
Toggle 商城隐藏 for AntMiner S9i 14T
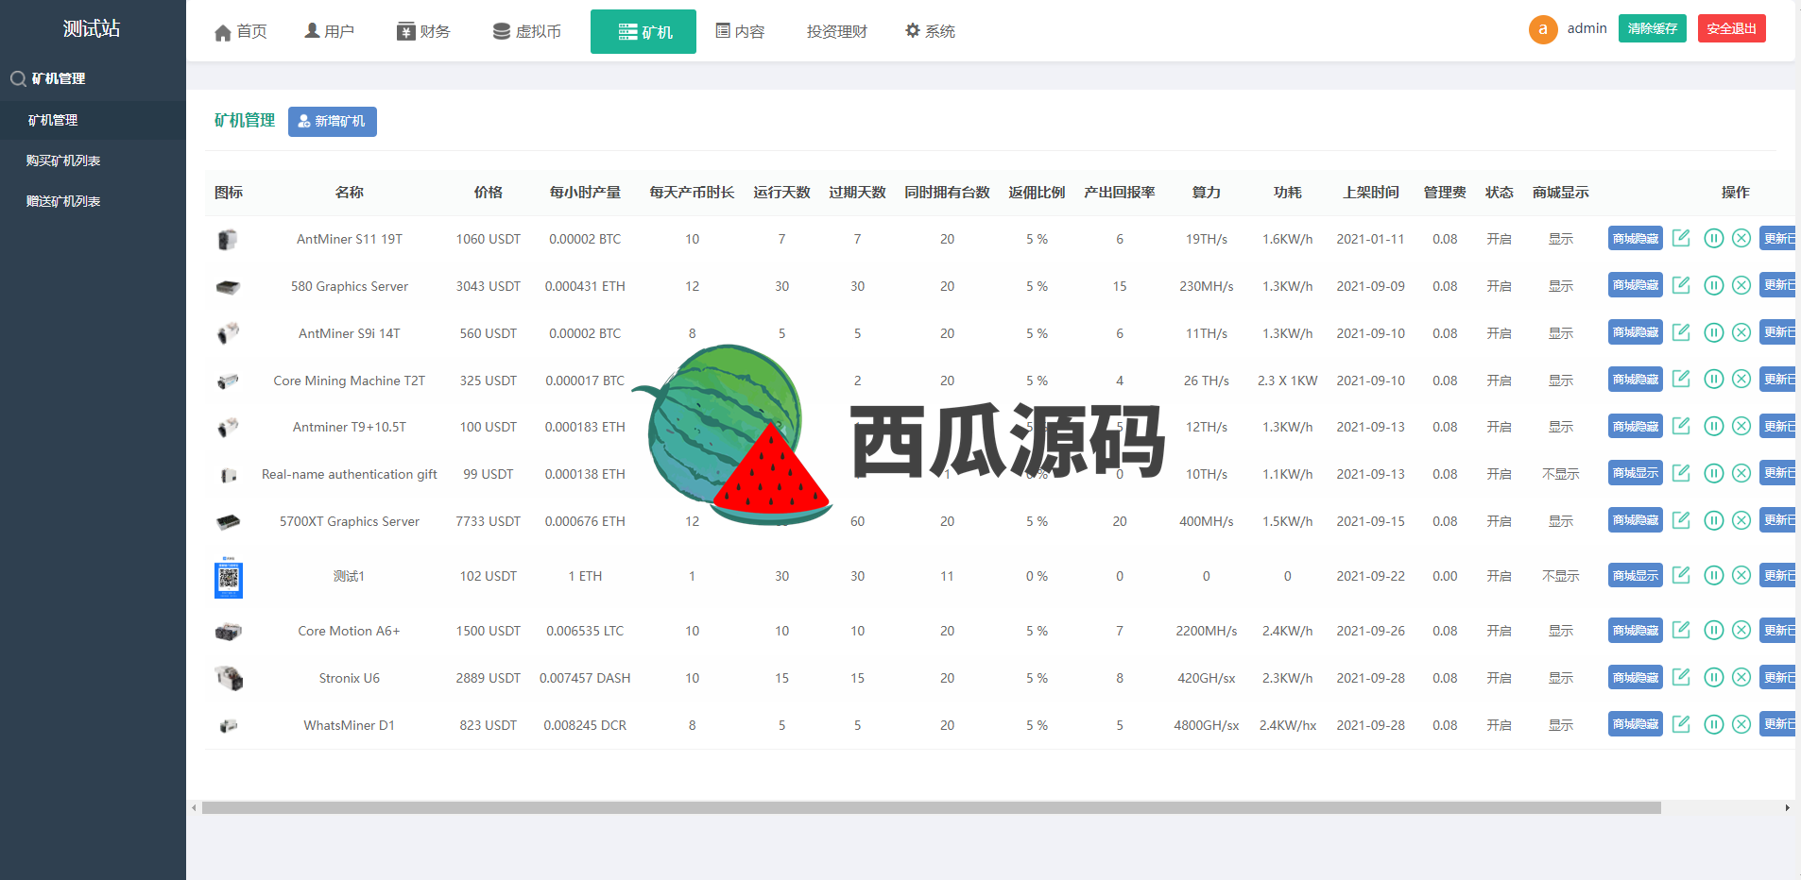pyautogui.click(x=1636, y=332)
